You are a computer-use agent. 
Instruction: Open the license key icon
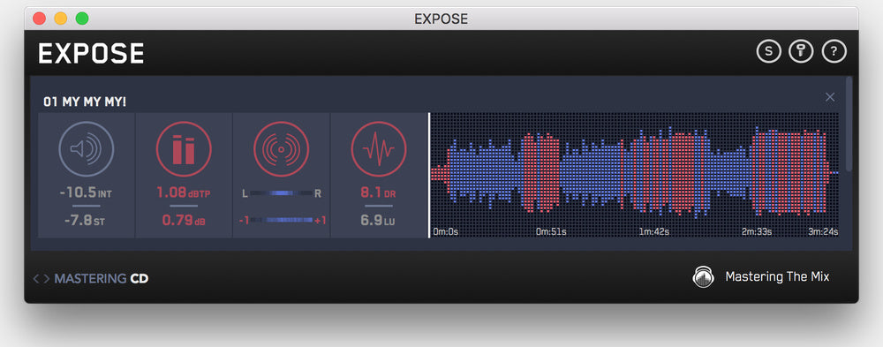[x=801, y=52]
